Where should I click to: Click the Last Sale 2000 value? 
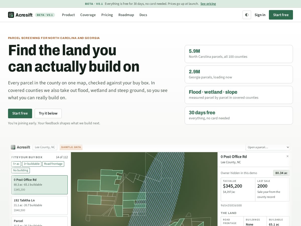pyautogui.click(x=262, y=186)
